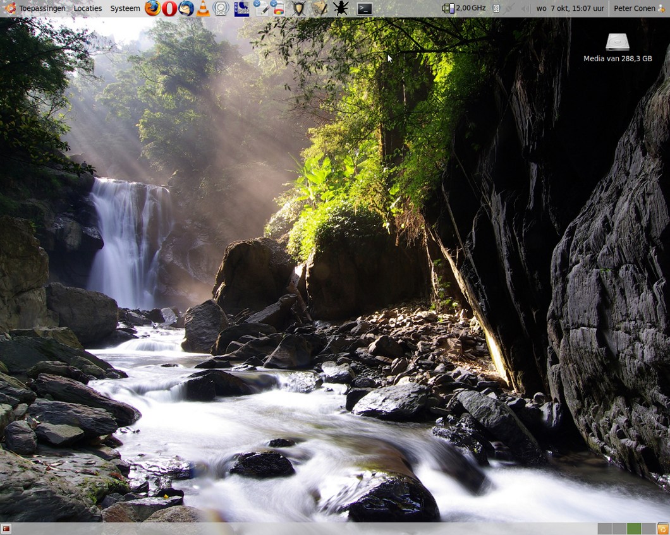
Task: Launch the Opera browser
Action: (169, 8)
